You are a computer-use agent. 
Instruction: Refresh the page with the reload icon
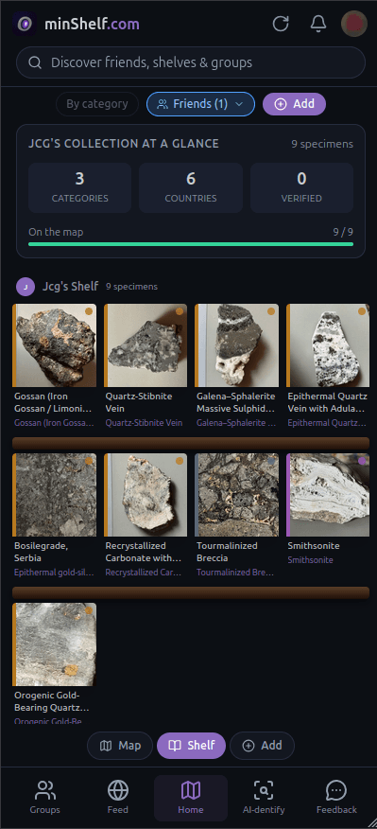point(281,24)
